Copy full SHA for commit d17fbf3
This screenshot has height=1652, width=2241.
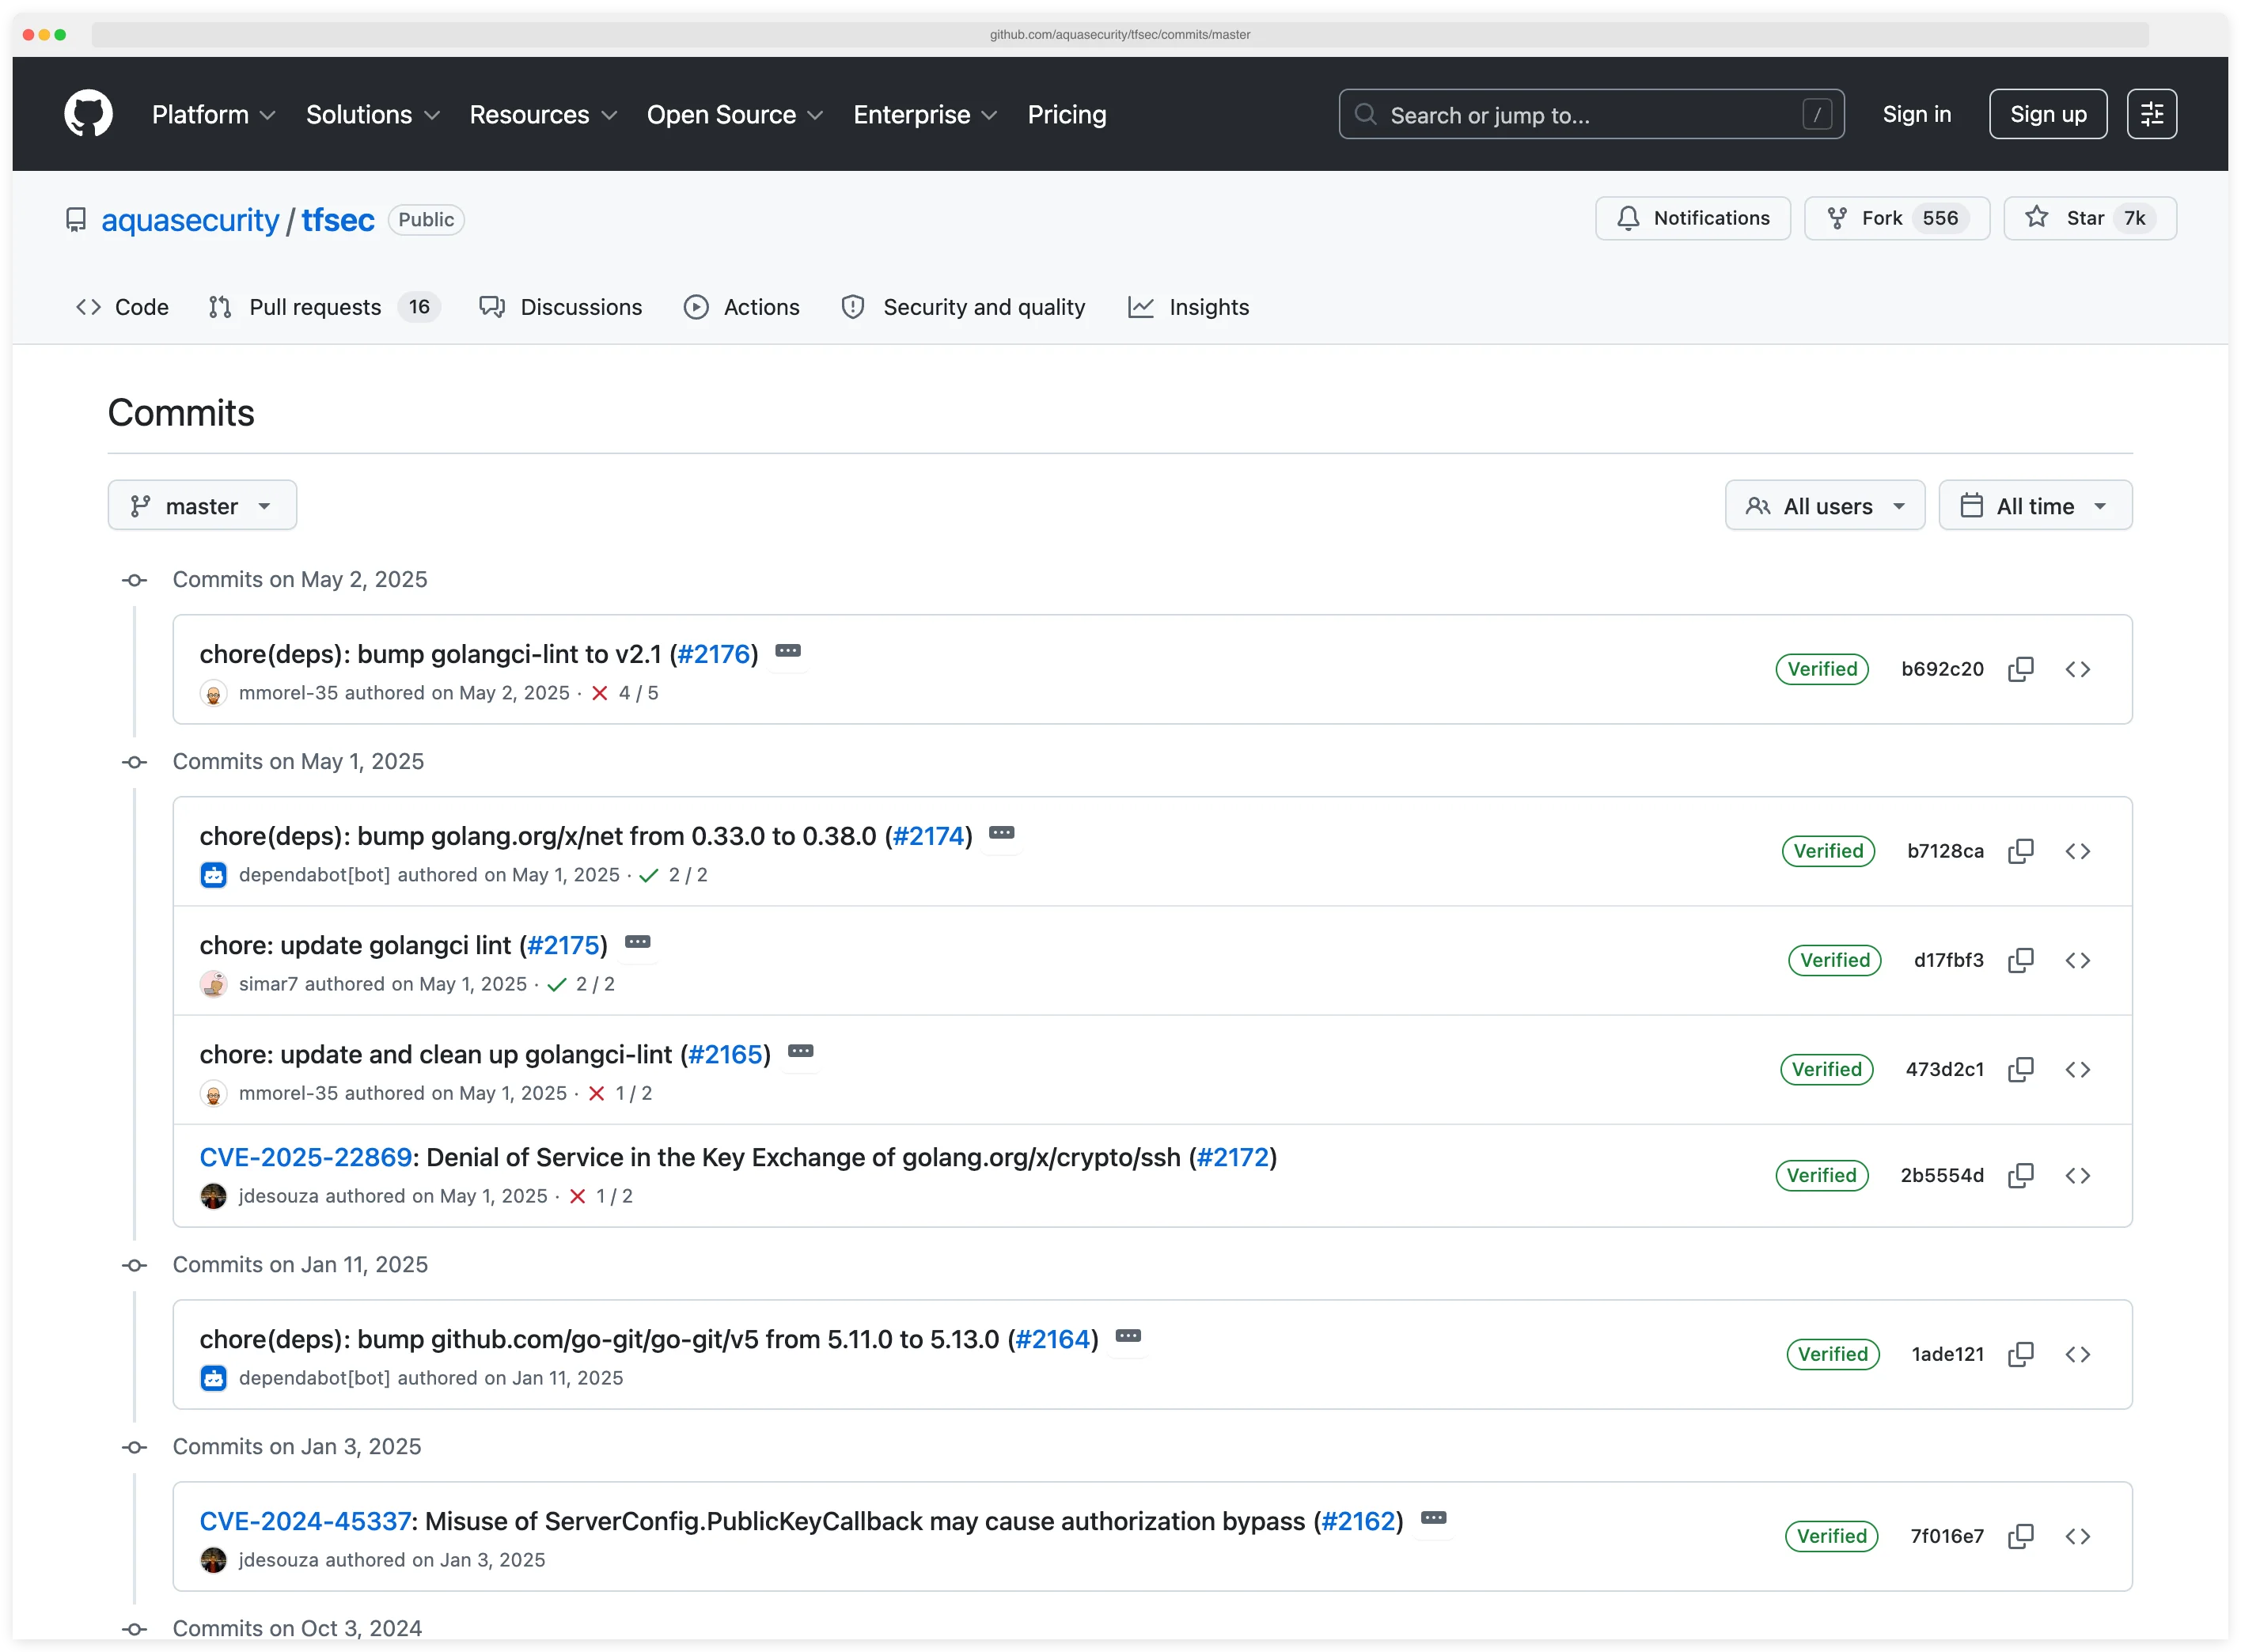click(2020, 960)
